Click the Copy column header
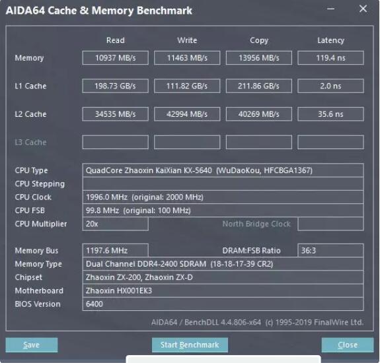Image resolution: width=380 pixels, height=363 pixels. (259, 40)
